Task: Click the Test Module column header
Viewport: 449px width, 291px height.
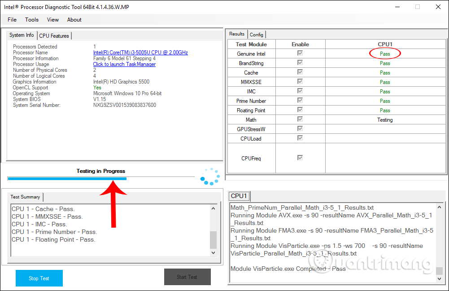Action: 251,44
